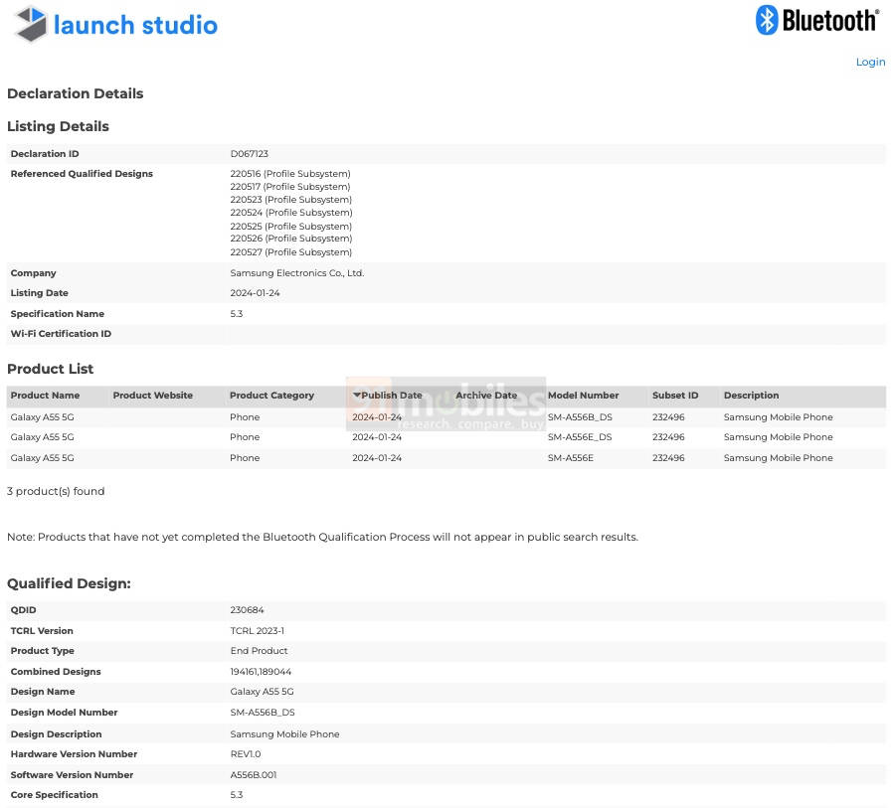Click publish date in the SM-A556E_DS row
Viewport: 892px width, 808px height.
(377, 436)
